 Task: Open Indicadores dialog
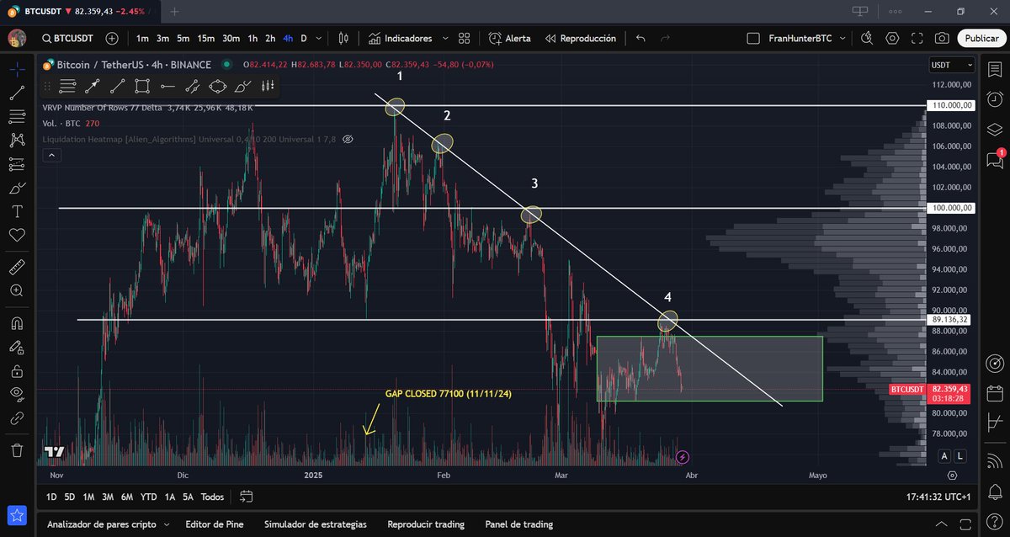(400, 38)
